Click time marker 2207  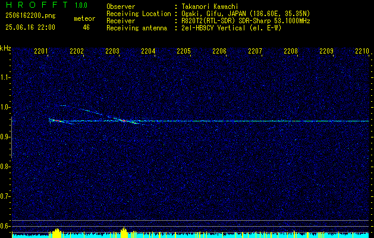point(255,51)
